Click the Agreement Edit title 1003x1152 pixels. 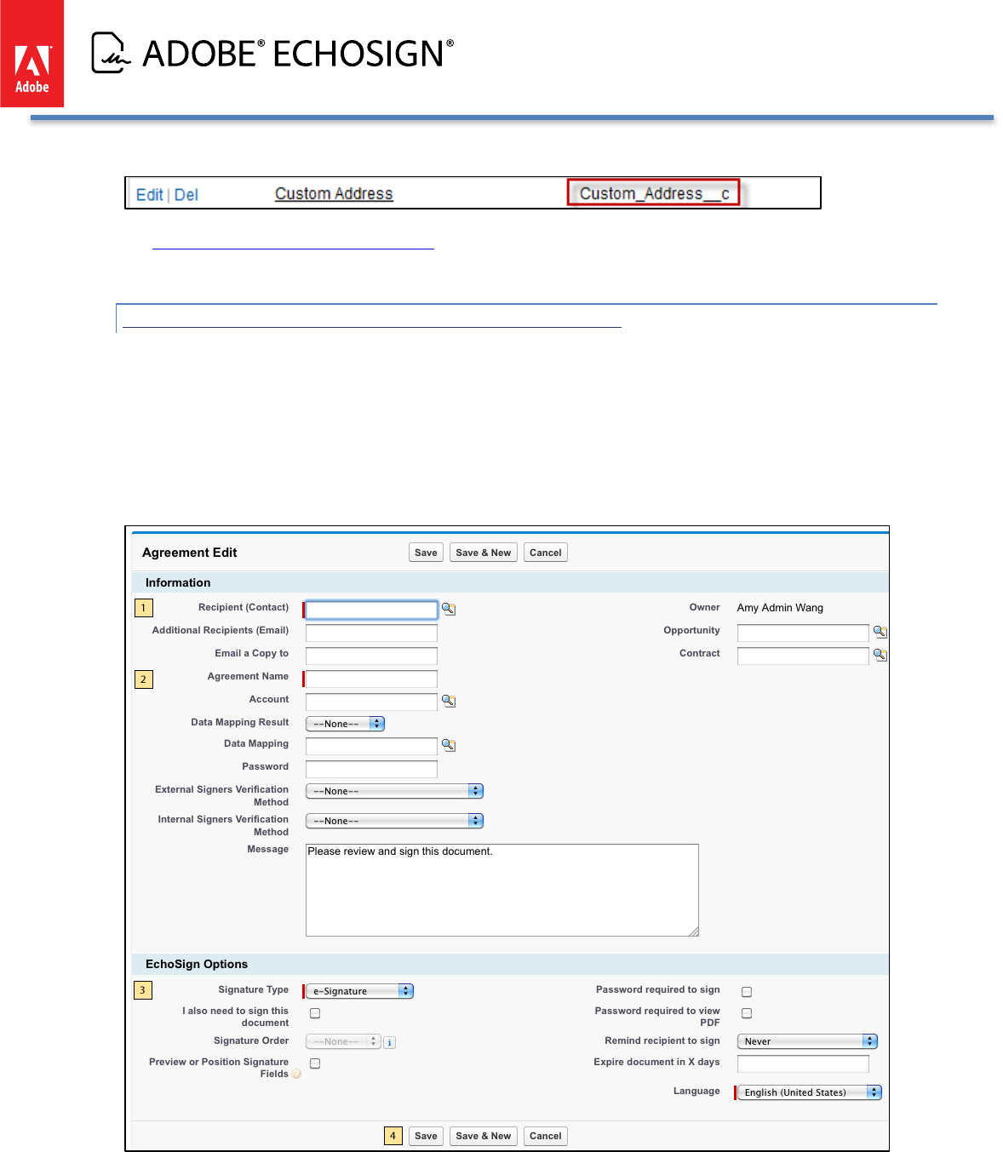189,553
